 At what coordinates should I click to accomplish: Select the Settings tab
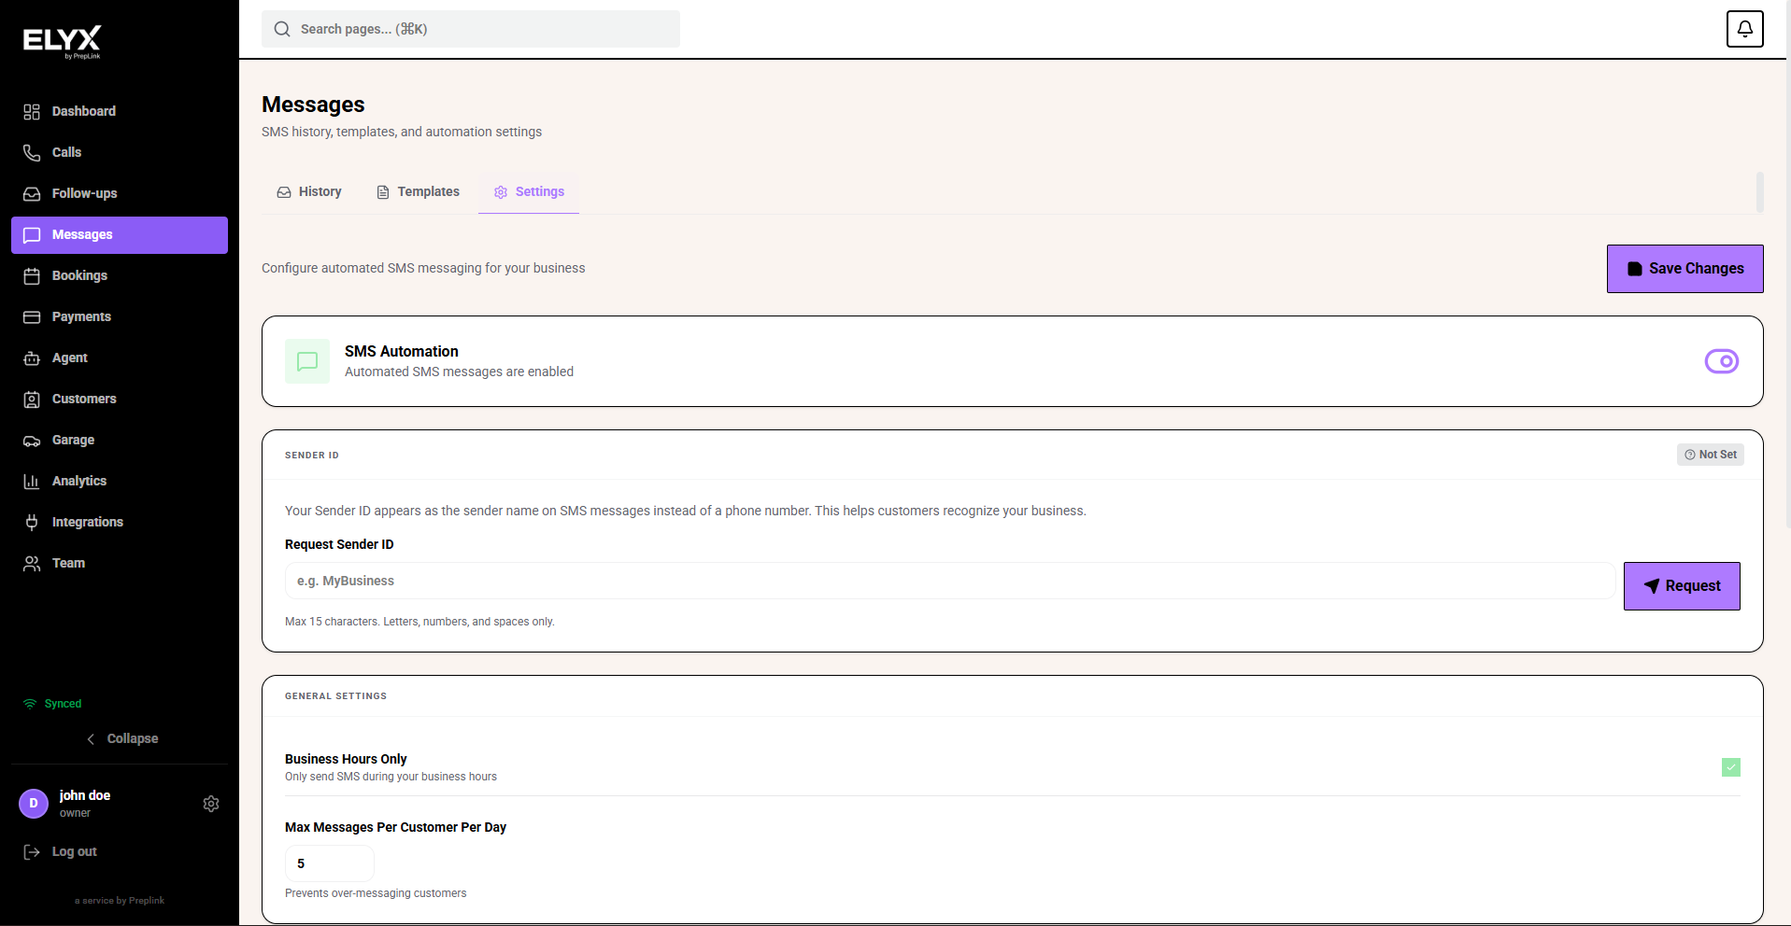529,192
